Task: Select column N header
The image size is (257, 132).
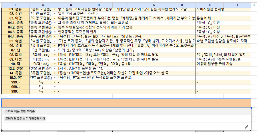Action: tap(71, 5)
